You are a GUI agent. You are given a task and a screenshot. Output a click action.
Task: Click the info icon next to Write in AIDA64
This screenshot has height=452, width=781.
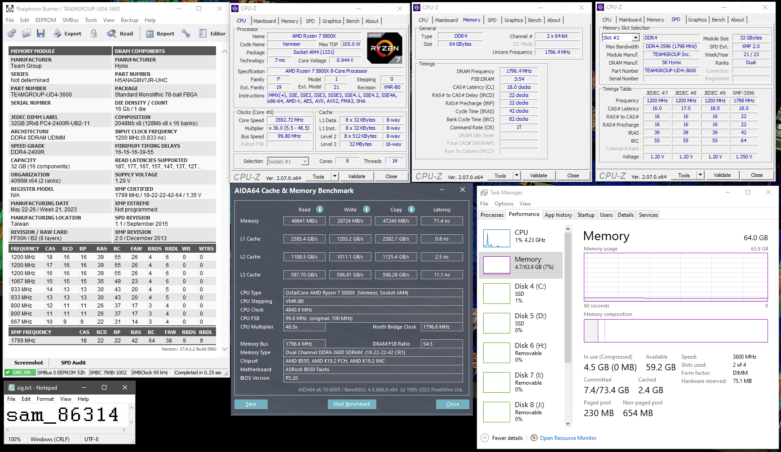click(x=366, y=209)
